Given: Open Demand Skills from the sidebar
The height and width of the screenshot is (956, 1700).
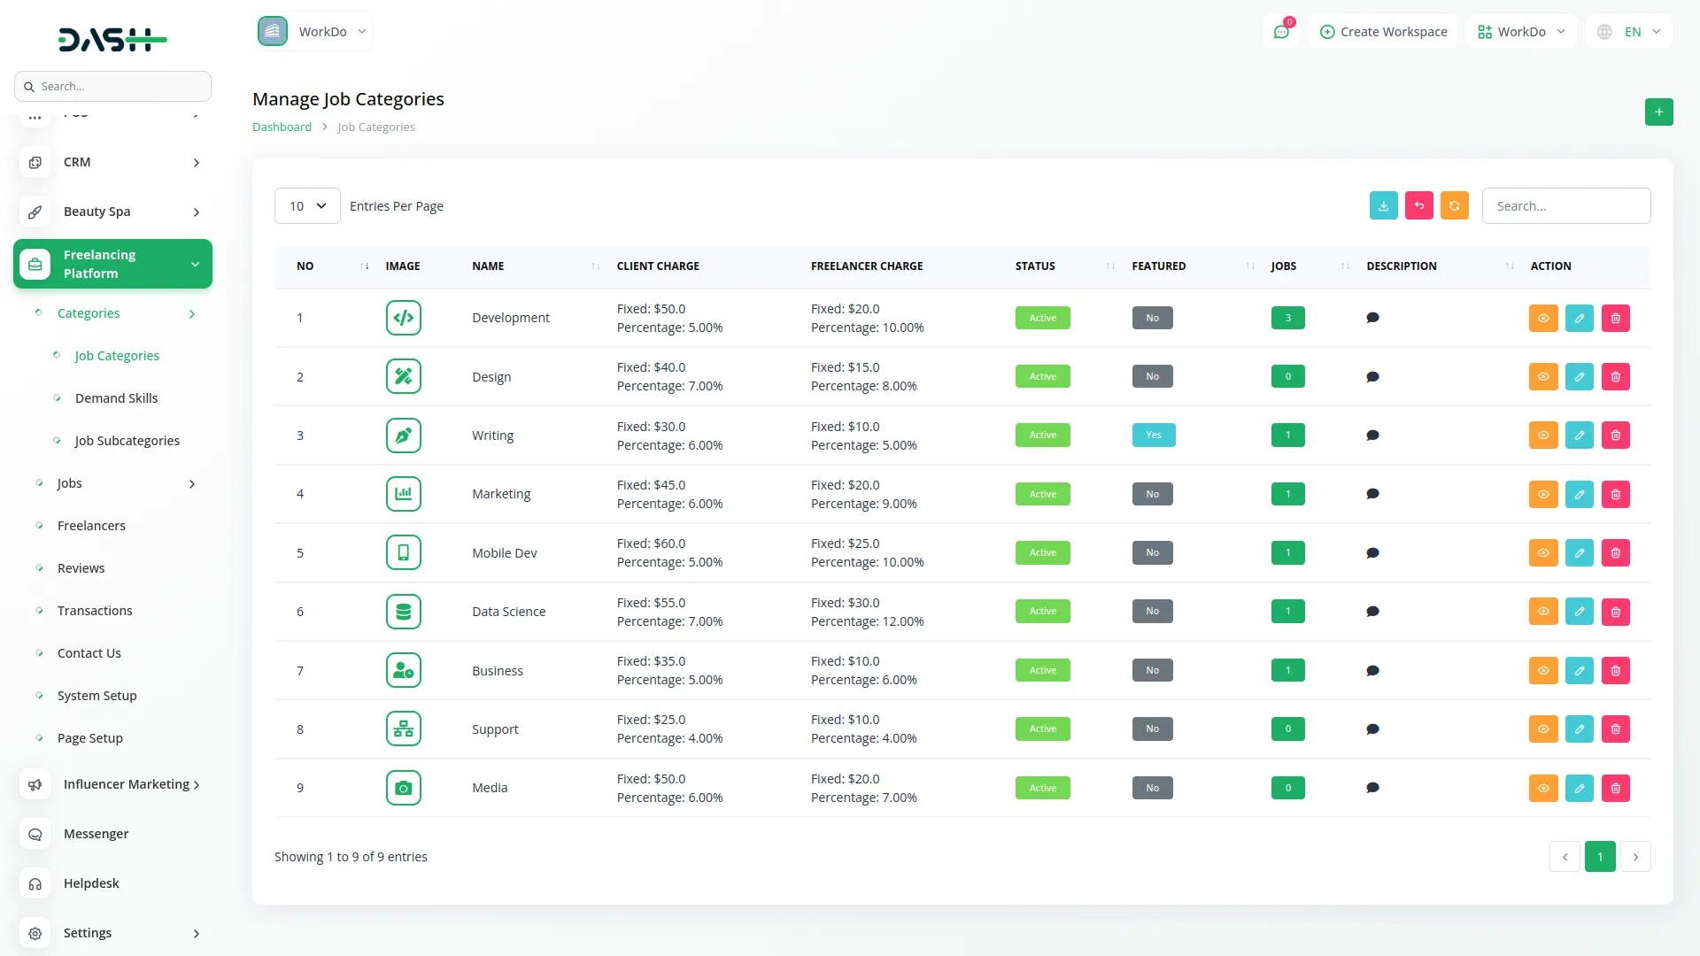Looking at the screenshot, I should [x=118, y=397].
